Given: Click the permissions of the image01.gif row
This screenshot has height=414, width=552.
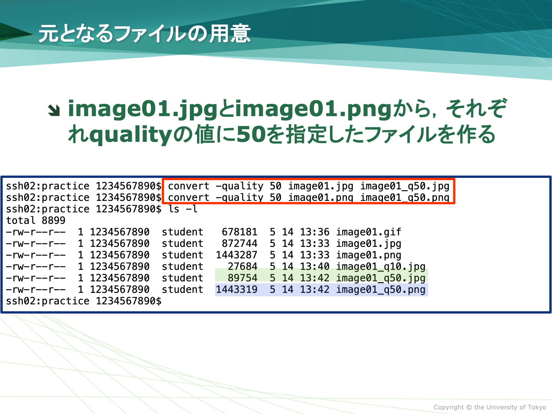Looking at the screenshot, I should pos(36,232).
